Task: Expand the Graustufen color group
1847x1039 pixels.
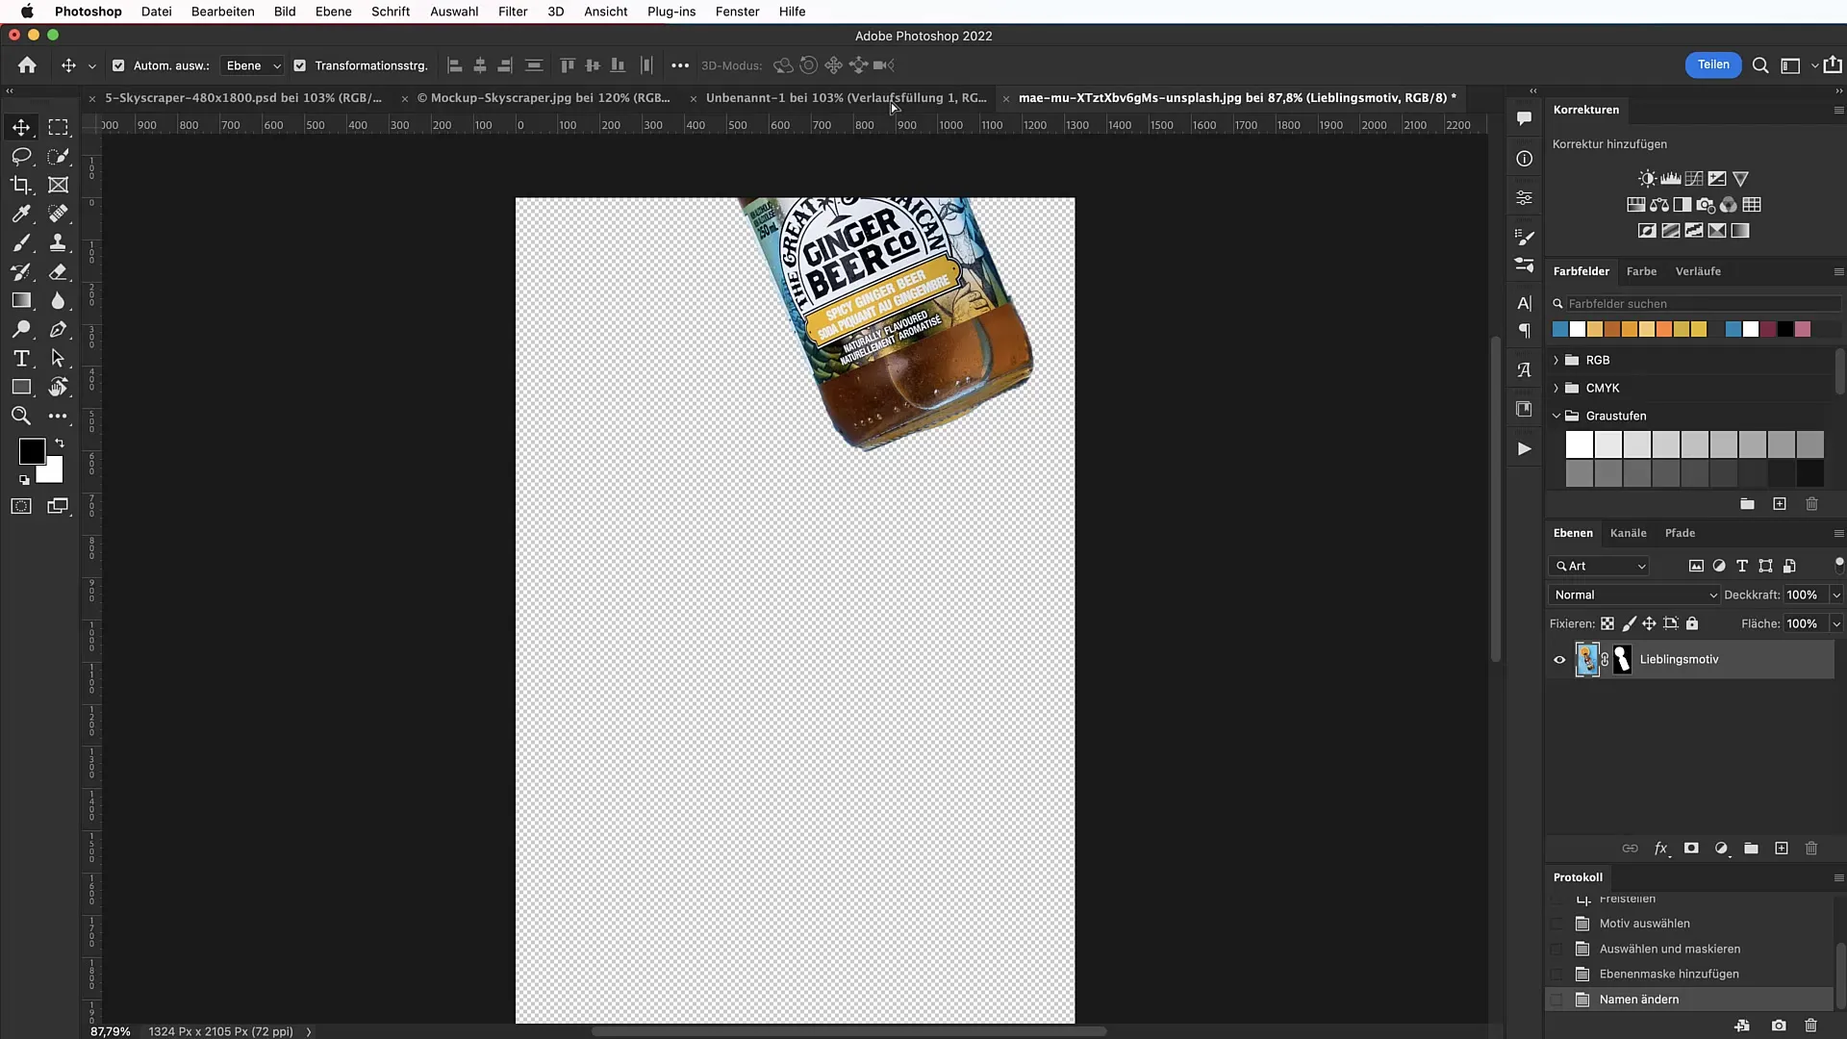Action: click(x=1556, y=415)
